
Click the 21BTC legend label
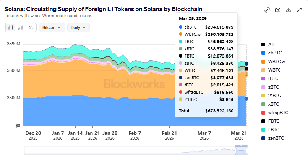[274, 96]
